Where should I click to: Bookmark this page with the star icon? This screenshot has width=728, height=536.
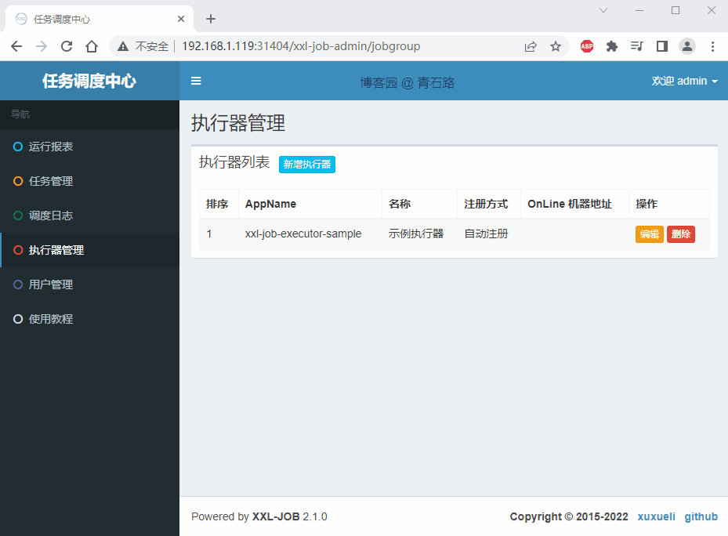click(556, 46)
